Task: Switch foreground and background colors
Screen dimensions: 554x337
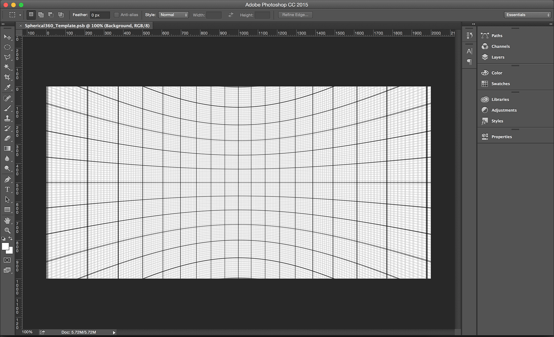Action: point(10,238)
